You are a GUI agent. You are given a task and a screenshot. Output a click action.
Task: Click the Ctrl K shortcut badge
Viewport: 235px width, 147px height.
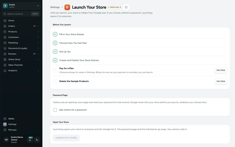[35, 14]
